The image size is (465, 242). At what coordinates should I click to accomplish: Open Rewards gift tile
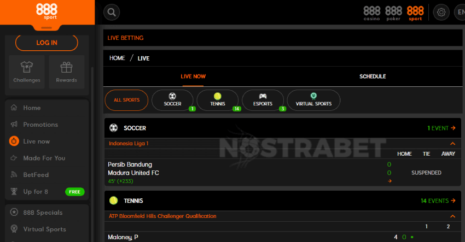66,72
